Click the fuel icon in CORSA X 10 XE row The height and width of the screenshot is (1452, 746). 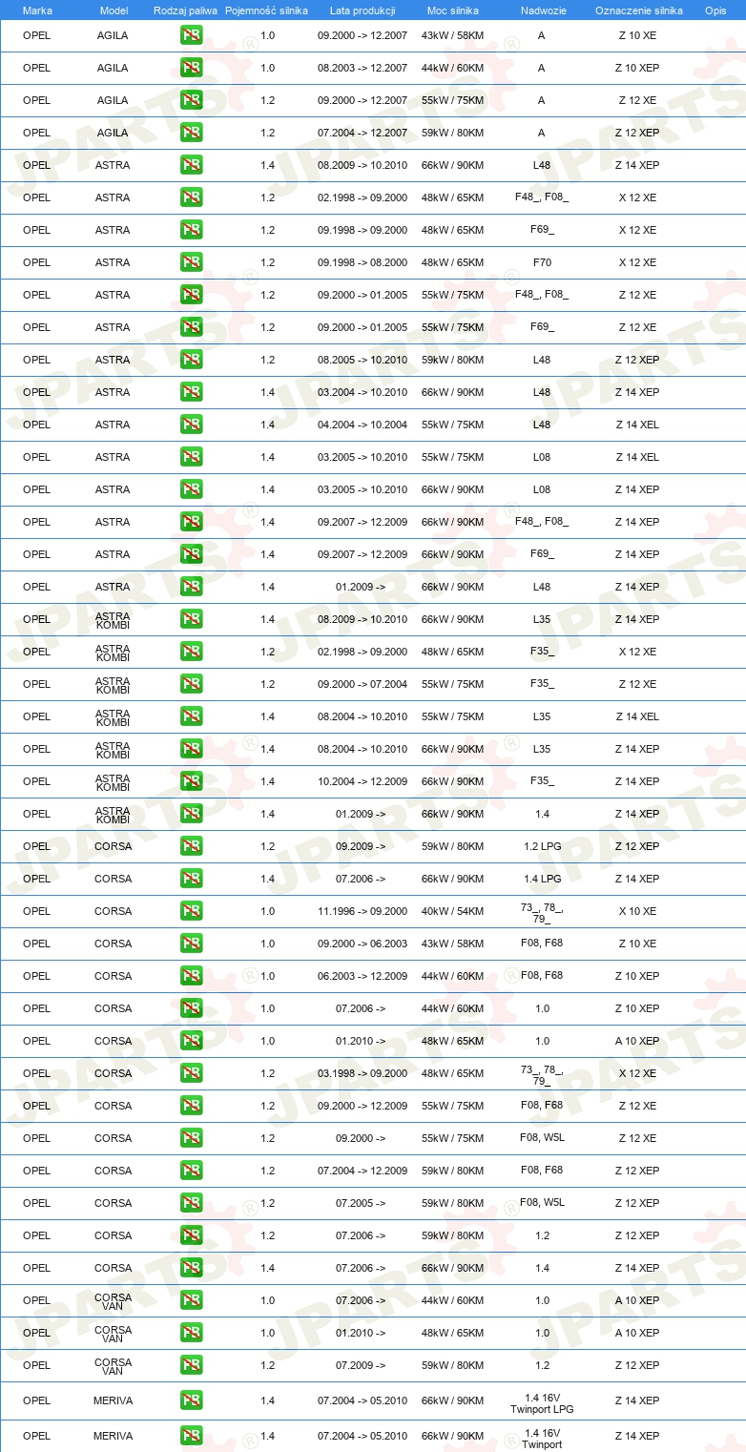(191, 911)
